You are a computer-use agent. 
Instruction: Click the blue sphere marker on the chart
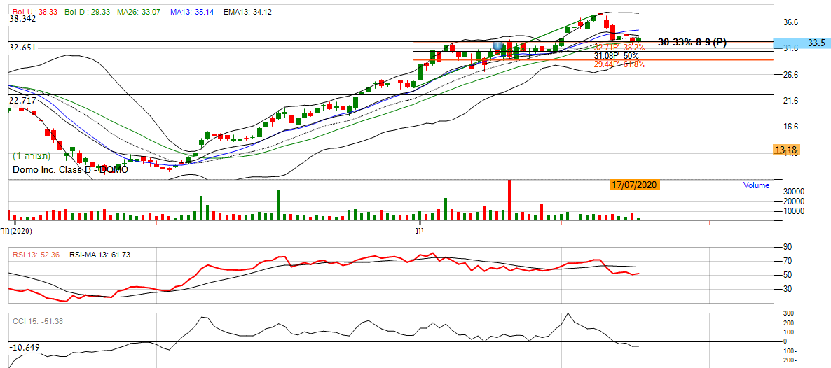pyautogui.click(x=497, y=46)
